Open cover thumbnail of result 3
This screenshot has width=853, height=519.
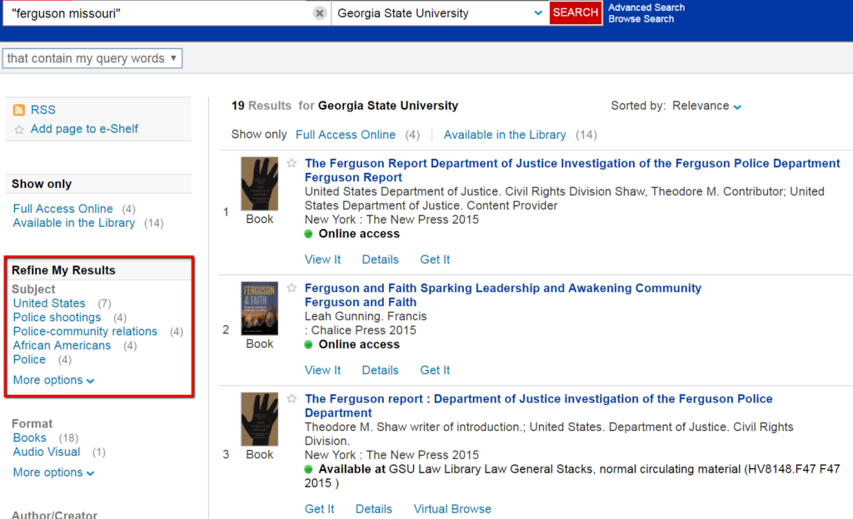[260, 419]
